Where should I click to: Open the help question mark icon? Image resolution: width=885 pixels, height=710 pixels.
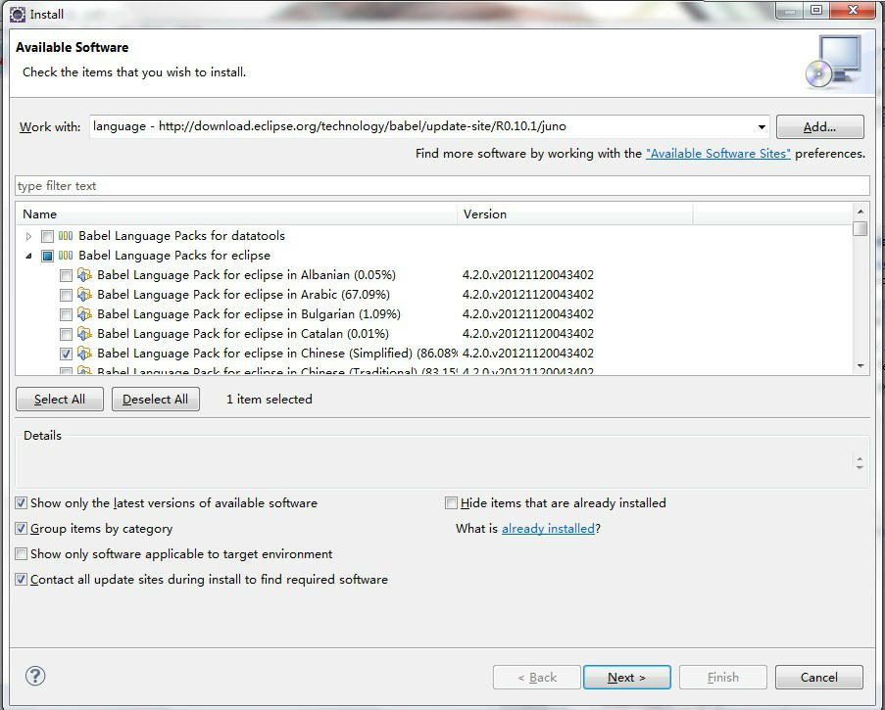click(x=35, y=676)
